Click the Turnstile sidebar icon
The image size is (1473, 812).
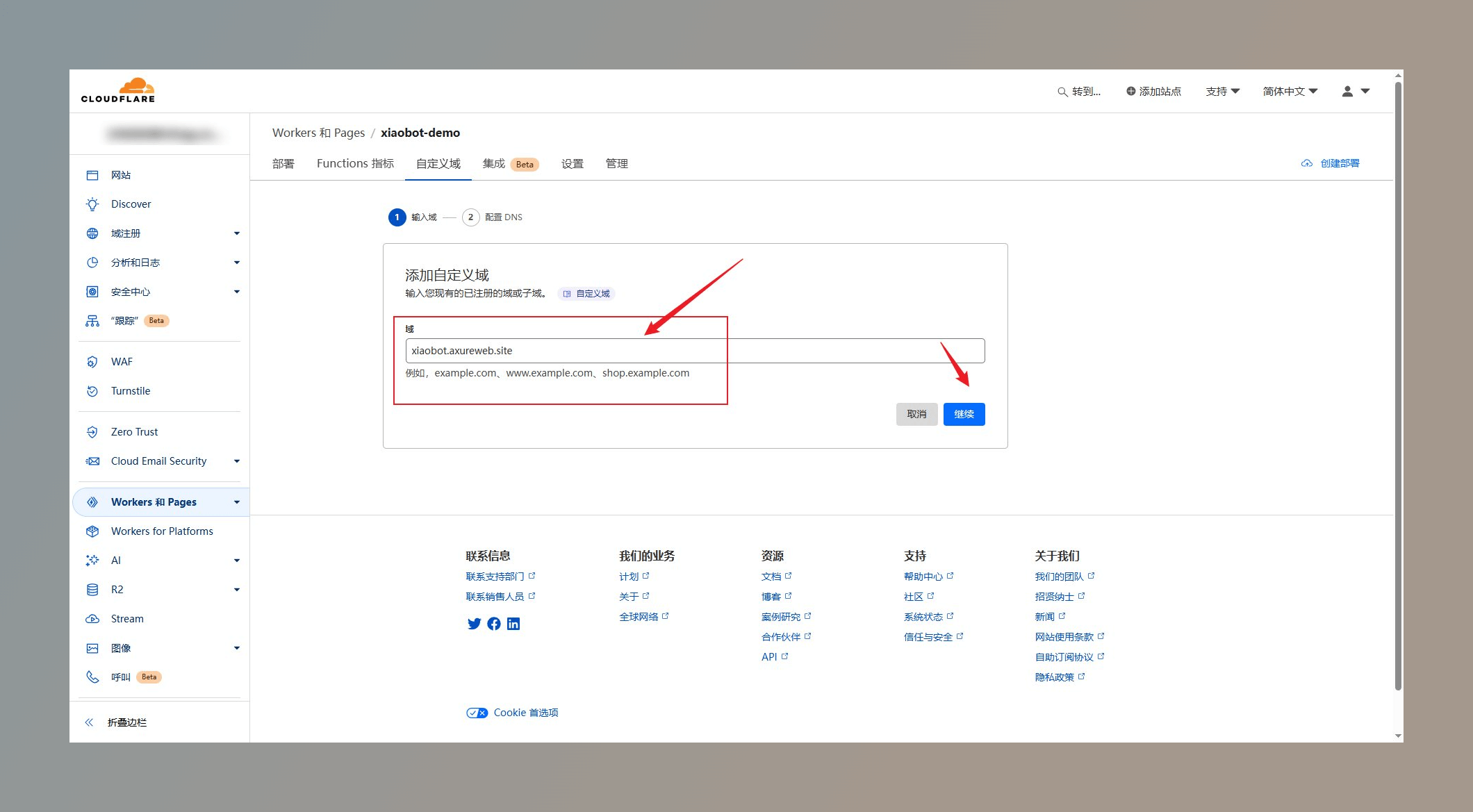(94, 391)
